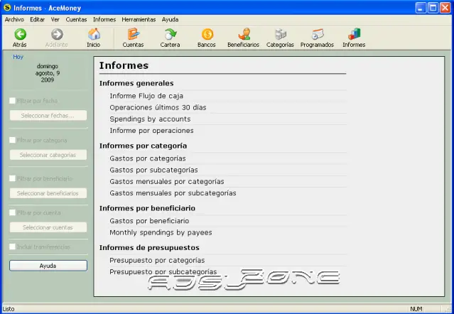The image size is (454, 314).
Task: Click the Seleccionar beneficiarios button
Action: pyautogui.click(x=48, y=193)
